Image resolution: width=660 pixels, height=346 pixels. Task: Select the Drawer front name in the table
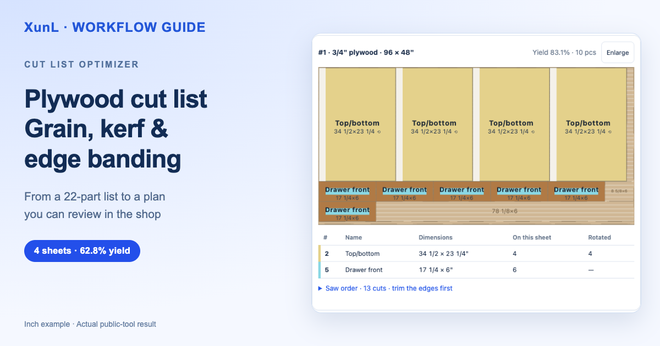click(x=364, y=270)
